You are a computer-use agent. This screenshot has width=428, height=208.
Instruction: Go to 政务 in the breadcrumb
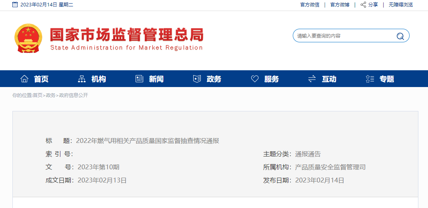click(50, 95)
